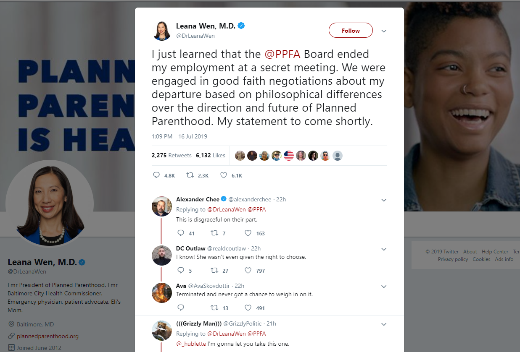
Task: Like DC Outlaw's reply
Action: point(248,271)
